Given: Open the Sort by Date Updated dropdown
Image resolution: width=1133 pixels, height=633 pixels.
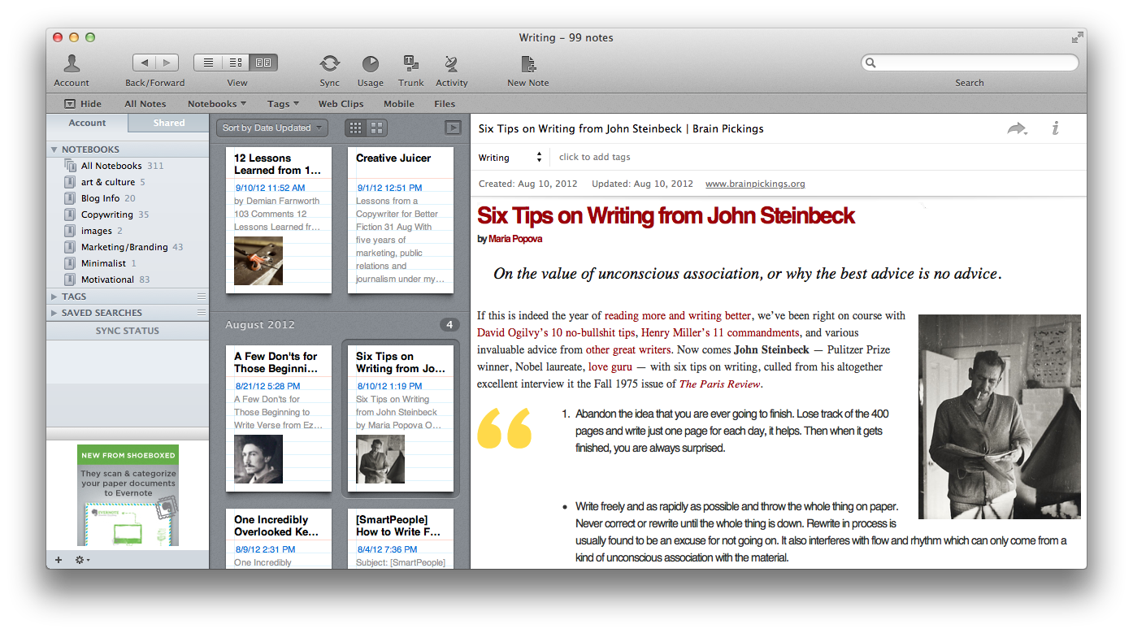Looking at the screenshot, I should [272, 128].
